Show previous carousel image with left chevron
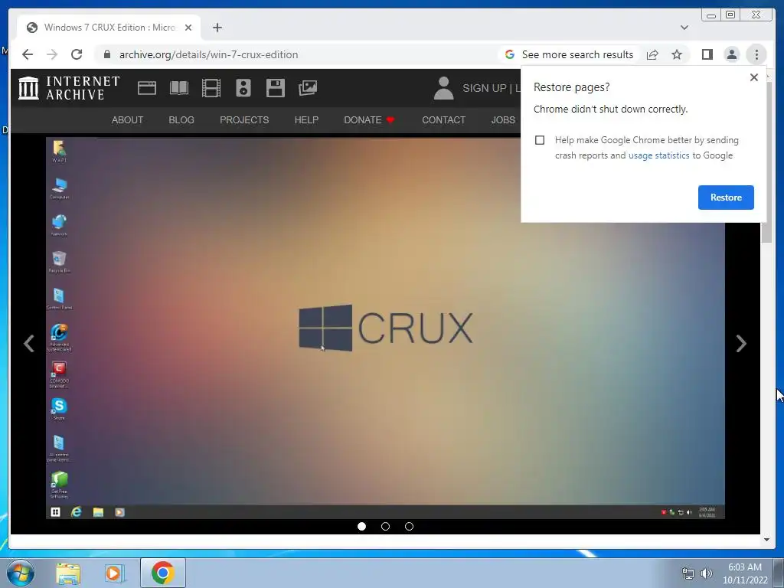 click(x=29, y=344)
